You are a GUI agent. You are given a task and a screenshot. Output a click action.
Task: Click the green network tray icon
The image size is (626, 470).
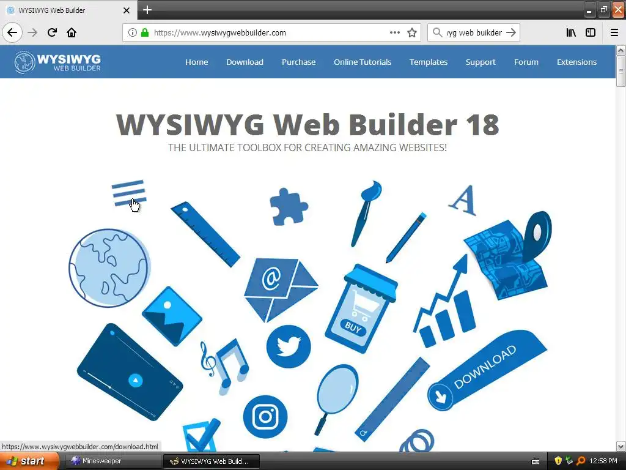pyautogui.click(x=569, y=461)
